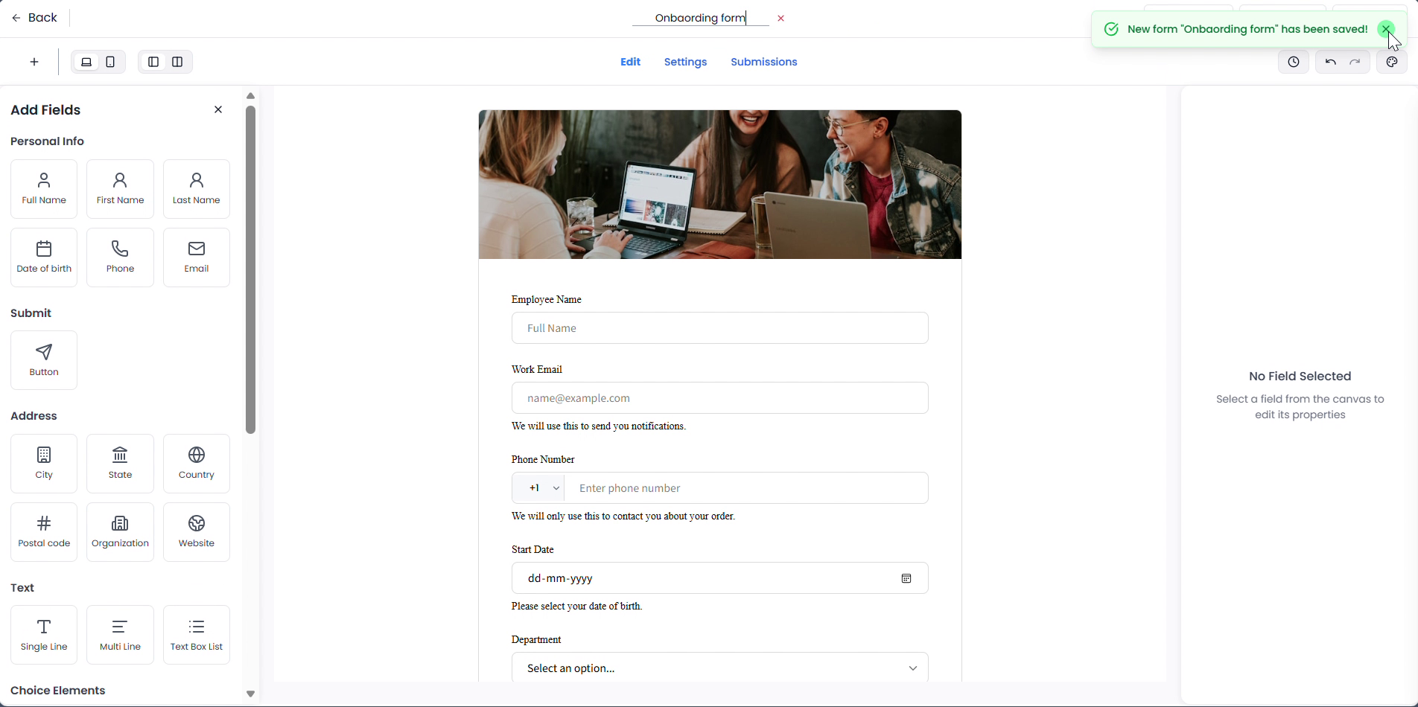The image size is (1418, 707).
Task: Dismiss the form saved notification
Action: [x=1386, y=30]
